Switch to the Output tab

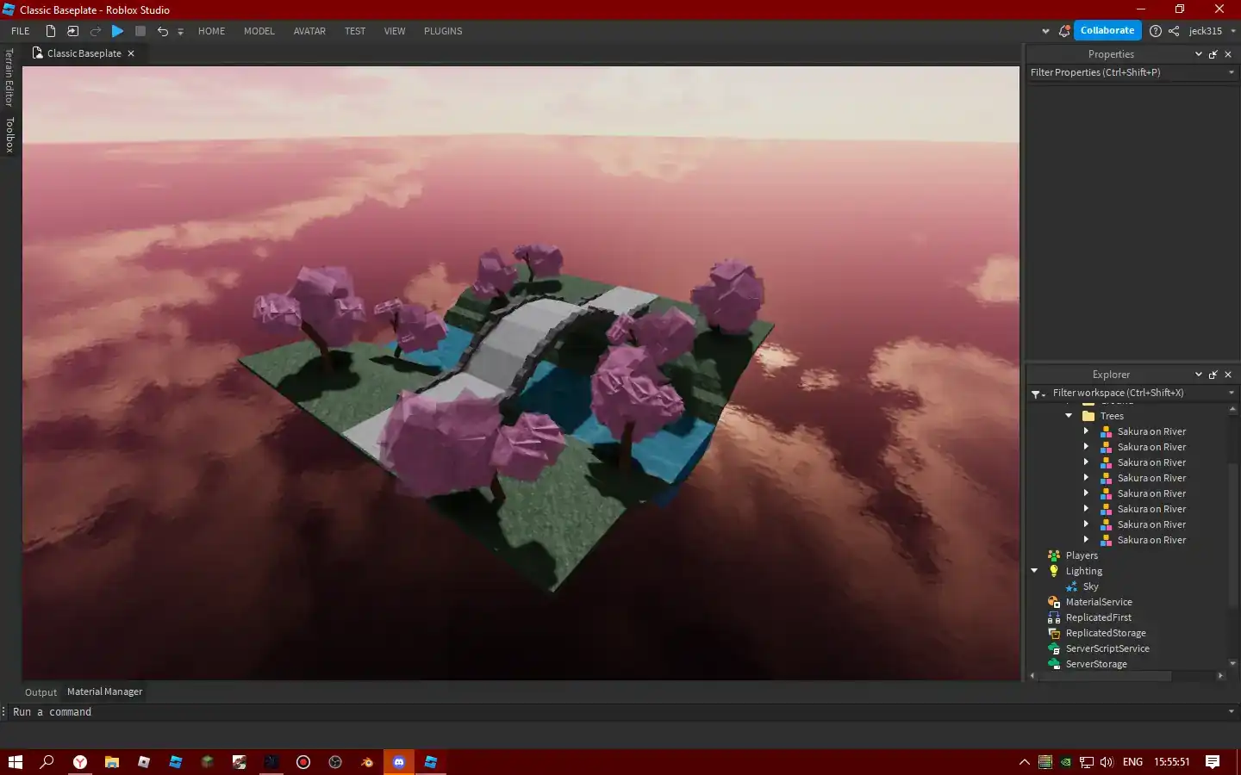tap(41, 692)
